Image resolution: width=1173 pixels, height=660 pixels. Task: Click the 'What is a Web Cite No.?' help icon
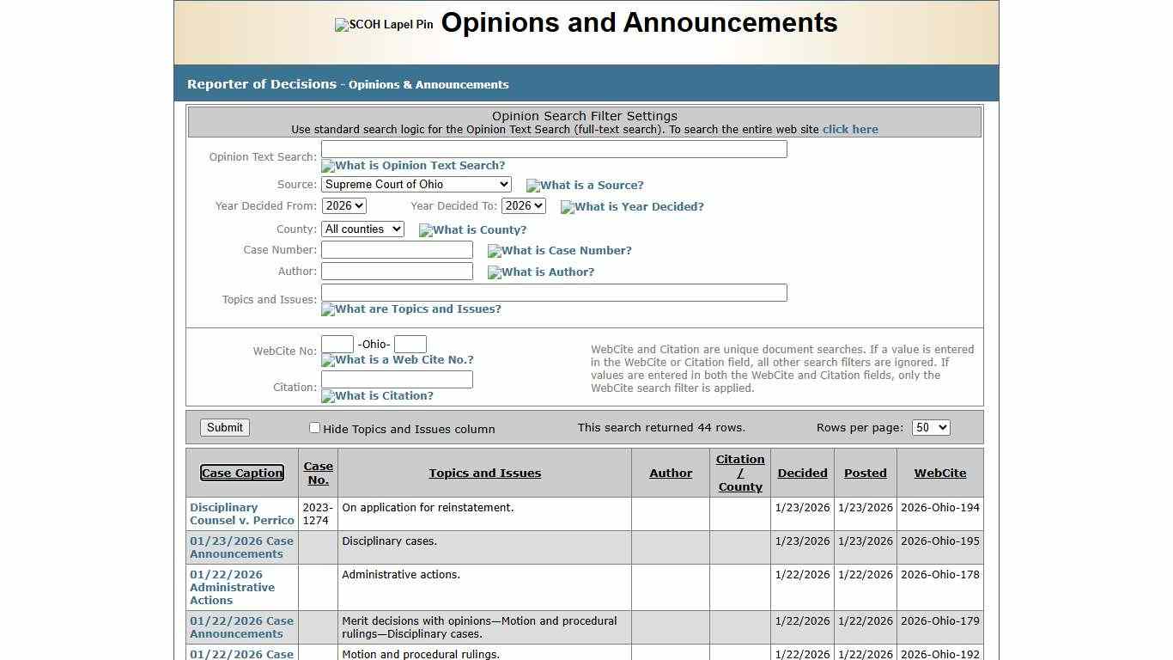point(398,360)
